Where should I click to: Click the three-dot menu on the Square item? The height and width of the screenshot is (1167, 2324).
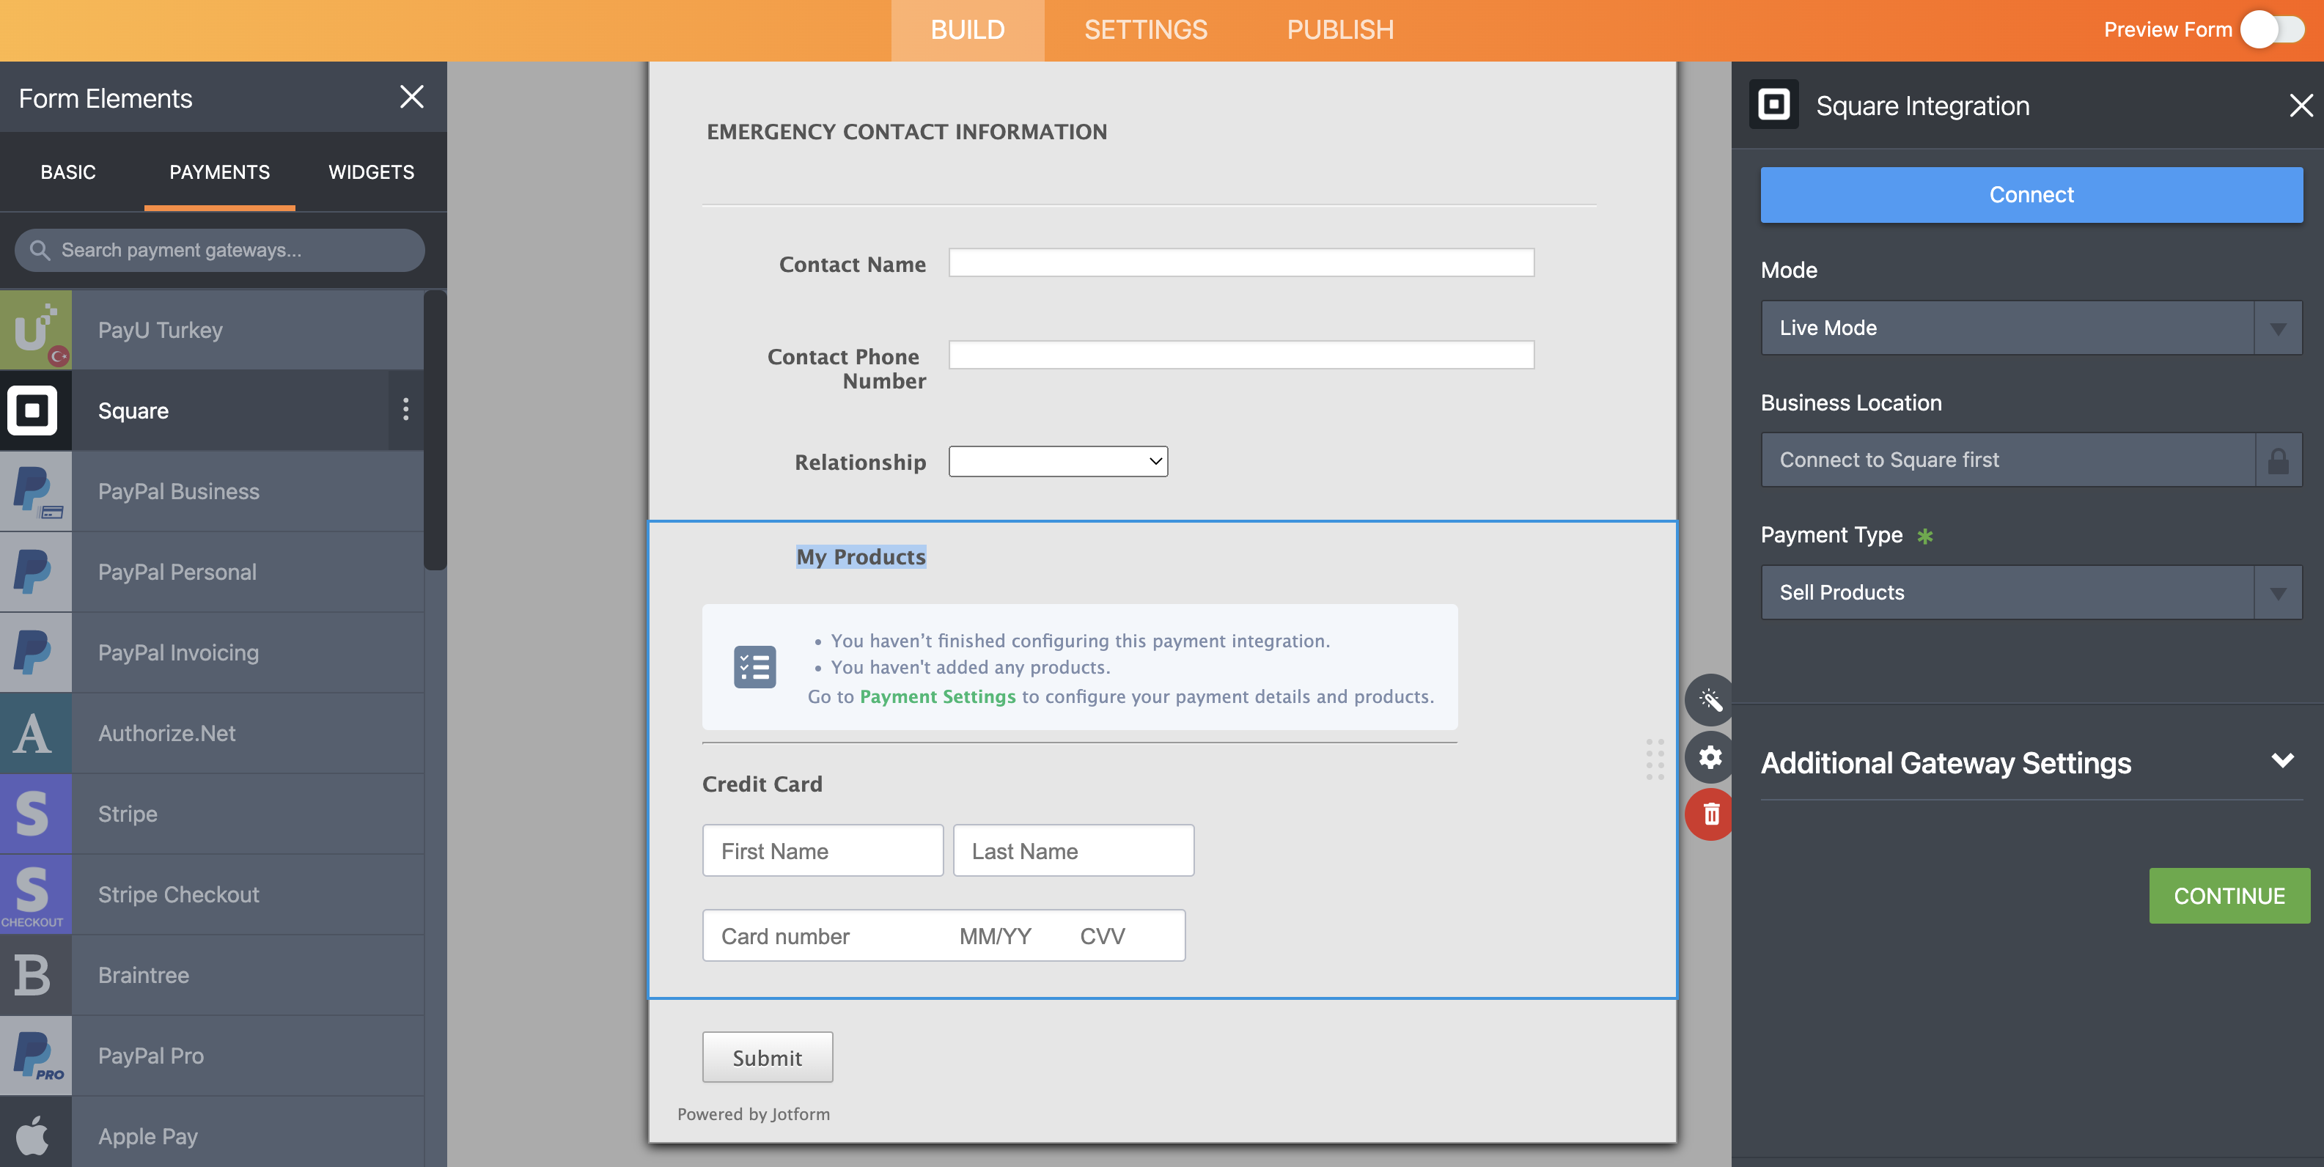coord(406,411)
